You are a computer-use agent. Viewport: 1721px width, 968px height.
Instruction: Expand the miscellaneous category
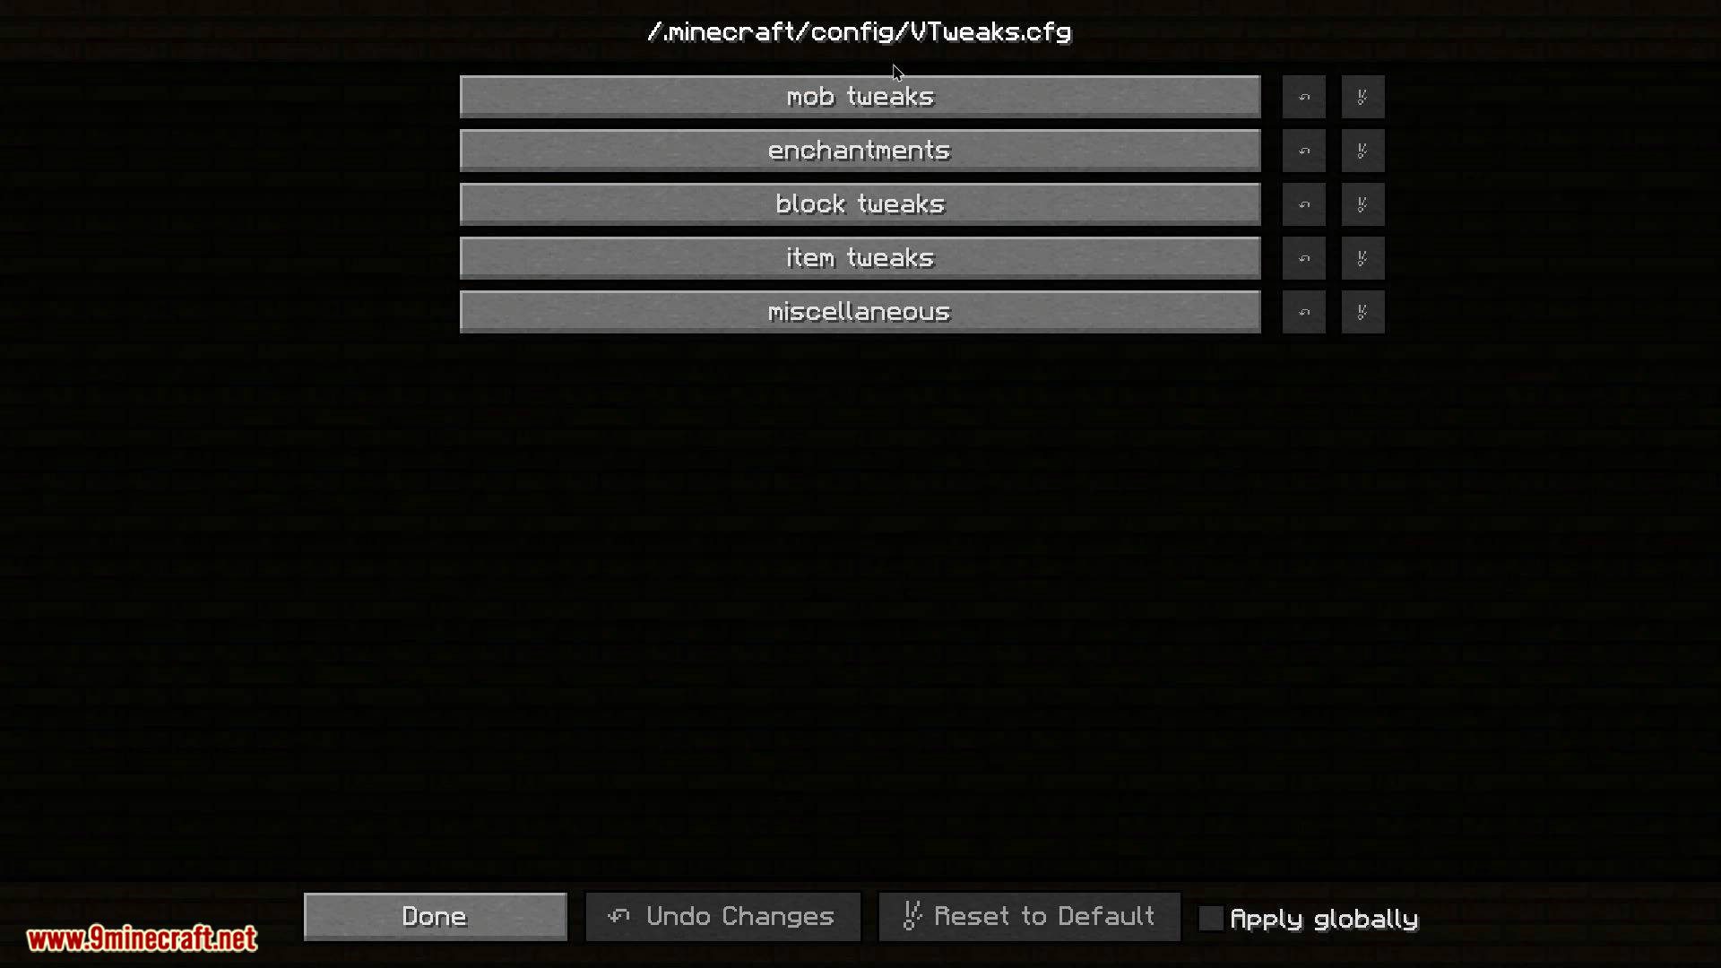click(860, 311)
